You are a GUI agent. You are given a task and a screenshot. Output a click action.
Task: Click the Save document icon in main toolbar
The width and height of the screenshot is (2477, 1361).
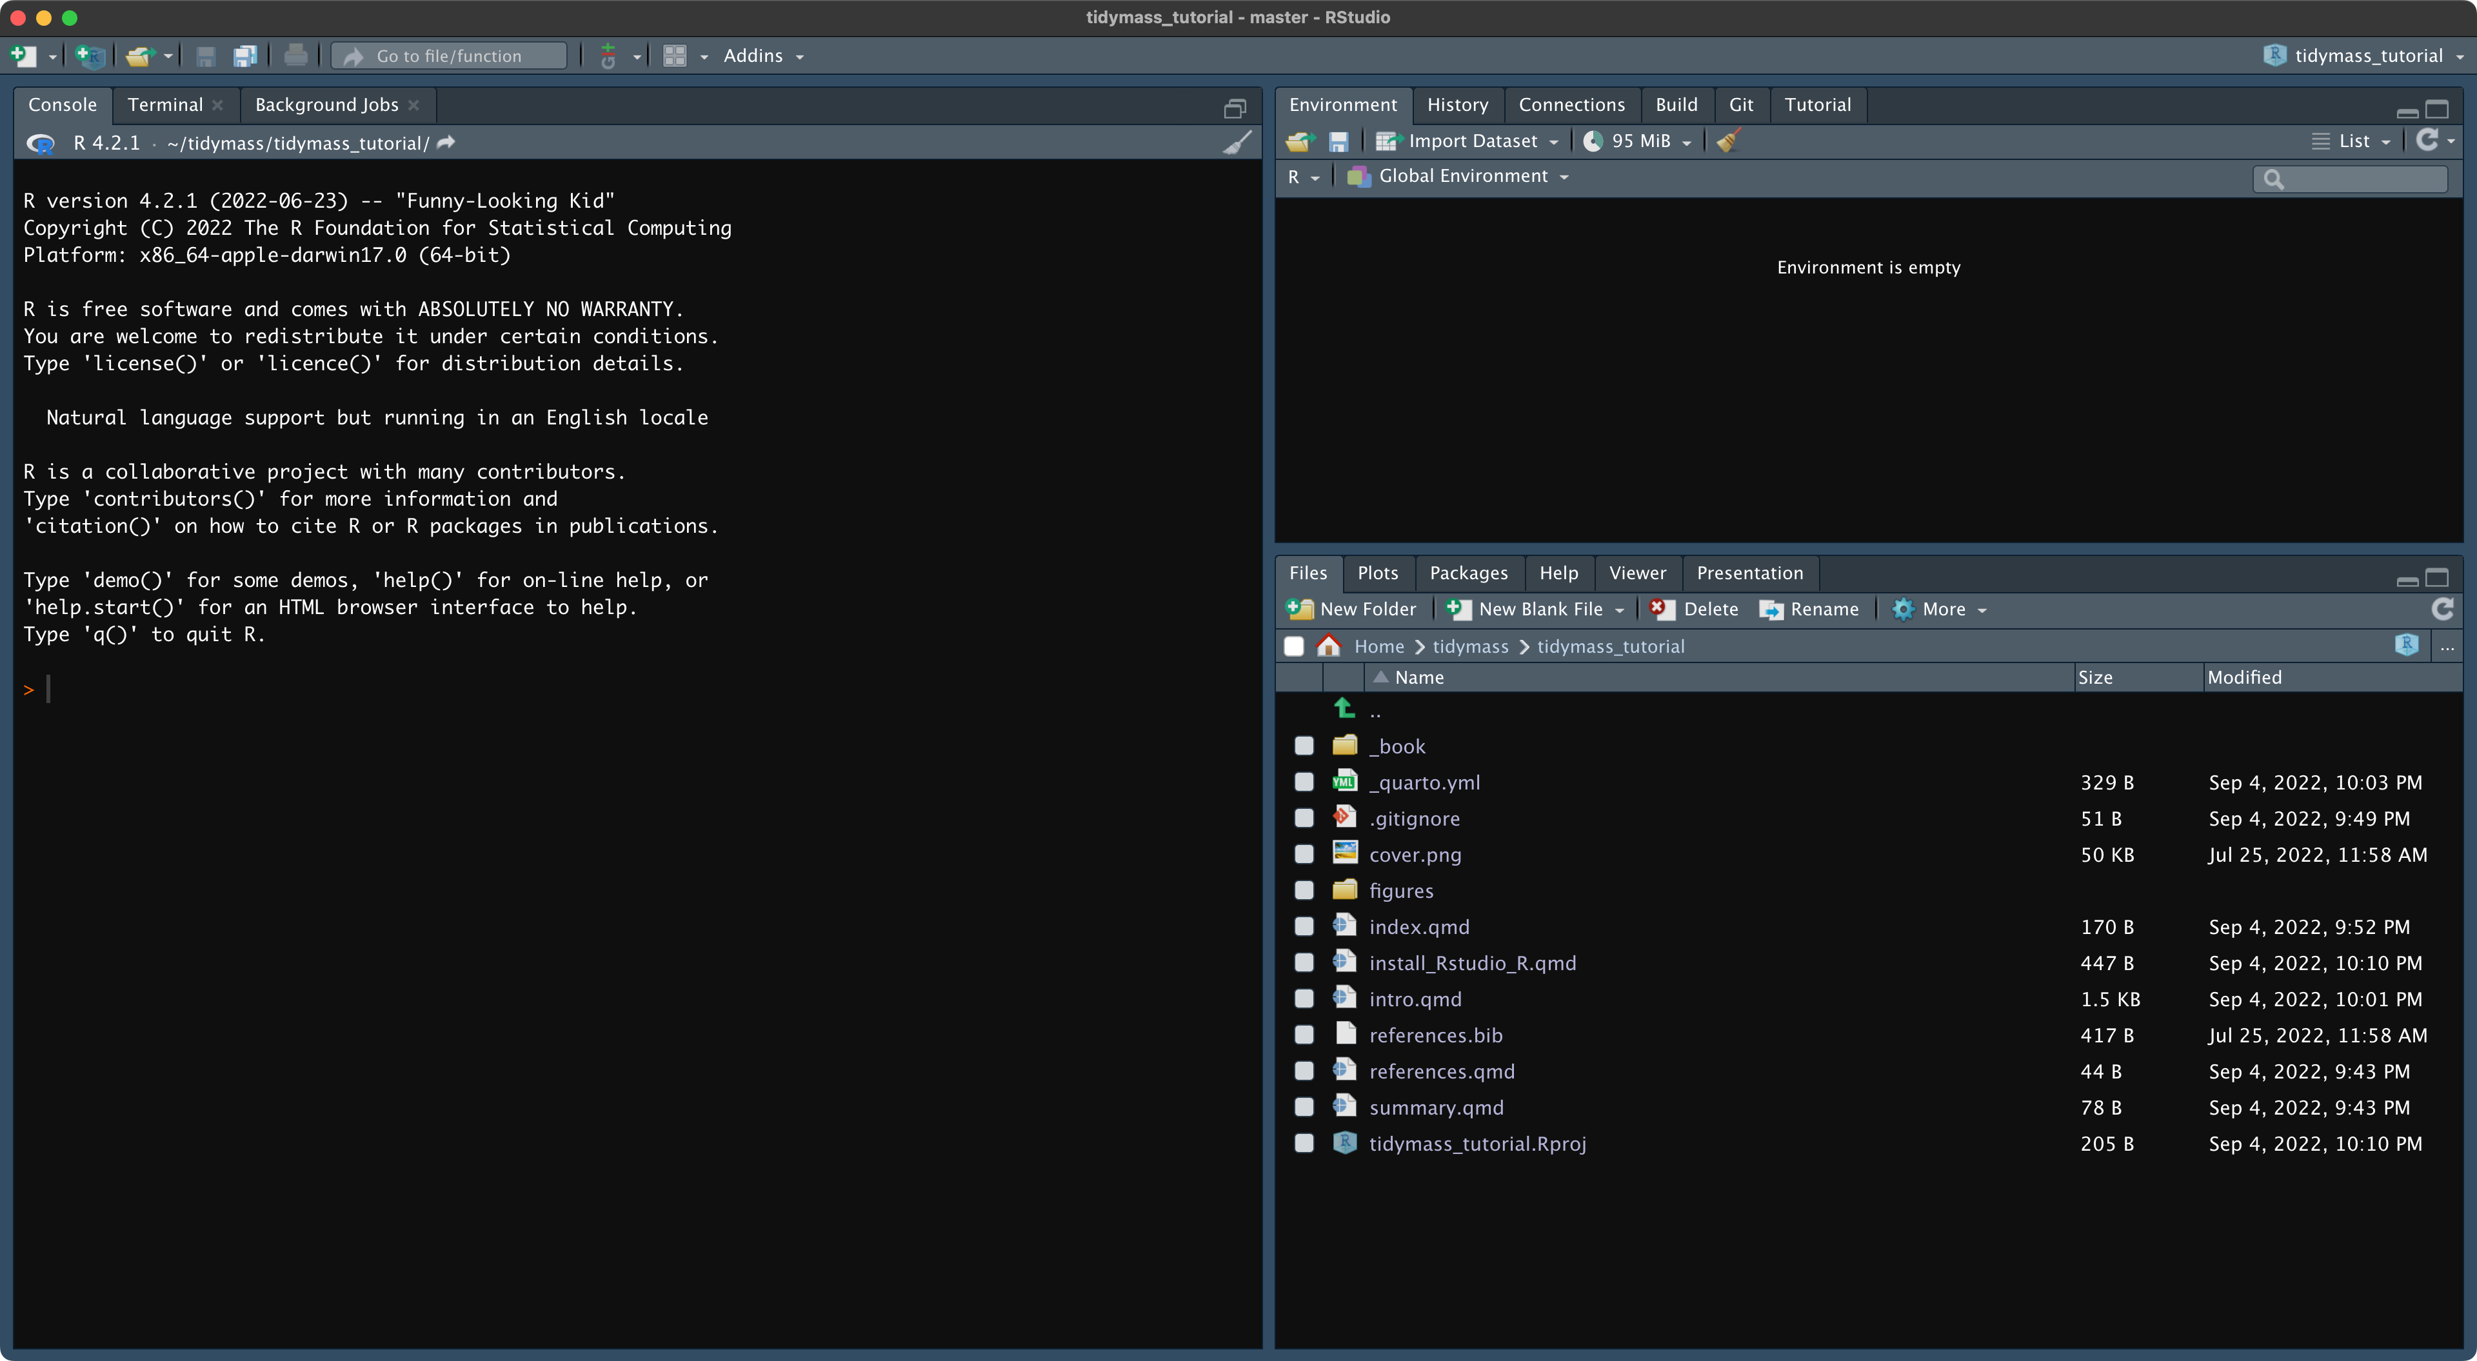[x=205, y=55]
